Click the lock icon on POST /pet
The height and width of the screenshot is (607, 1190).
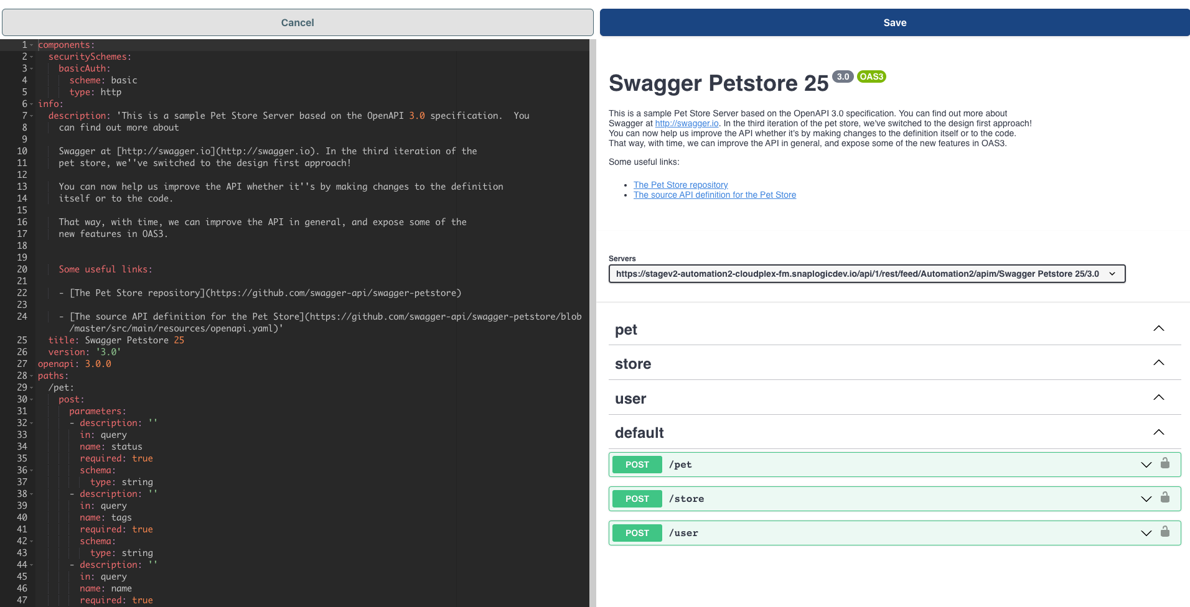pos(1165,463)
